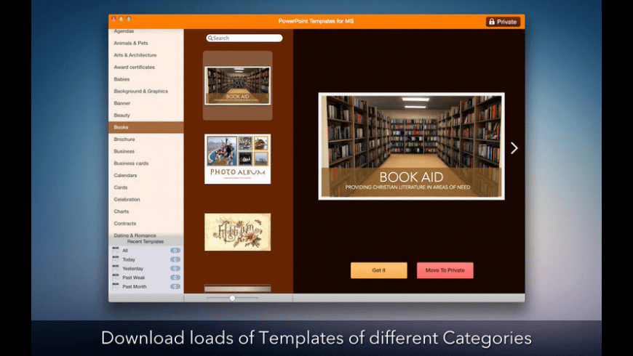Image resolution: width=633 pixels, height=356 pixels.
Task: Click the Search input field
Action: pos(246,38)
